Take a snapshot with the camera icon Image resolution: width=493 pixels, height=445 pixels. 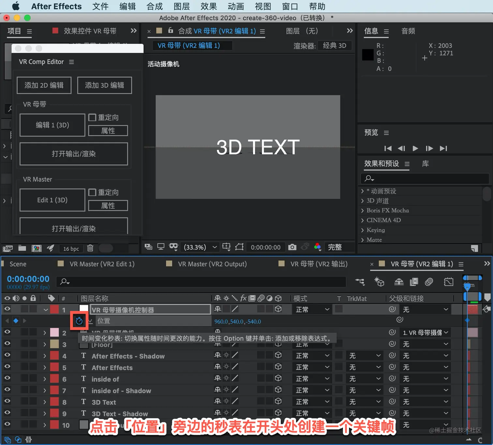pyautogui.click(x=292, y=247)
